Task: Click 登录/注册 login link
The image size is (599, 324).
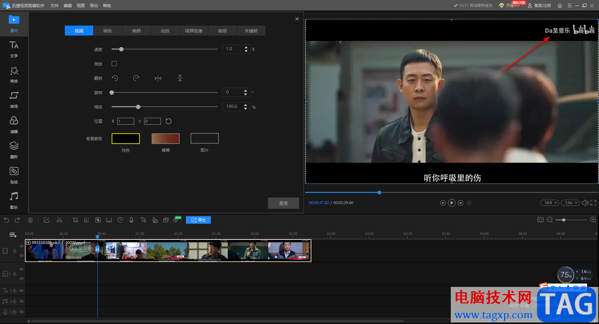Action: pos(539,6)
